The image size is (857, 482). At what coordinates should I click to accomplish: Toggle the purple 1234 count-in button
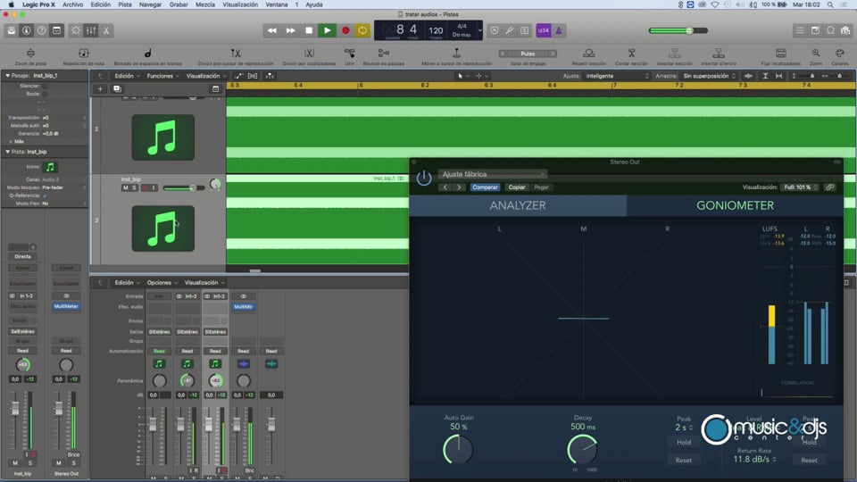pos(544,30)
